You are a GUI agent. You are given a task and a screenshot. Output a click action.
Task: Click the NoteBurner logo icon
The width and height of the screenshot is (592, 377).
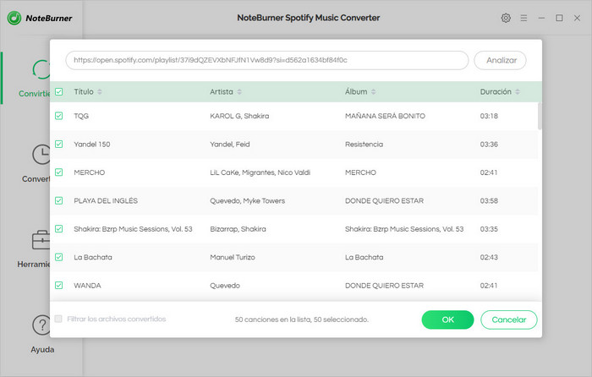(x=14, y=18)
